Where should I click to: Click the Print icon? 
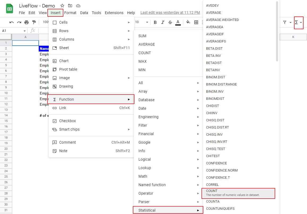point(27,22)
